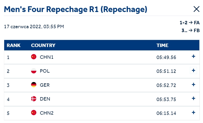The image size is (203, 123).
Task: Click the 1-2 → FA progression label
Action: pos(189,23)
